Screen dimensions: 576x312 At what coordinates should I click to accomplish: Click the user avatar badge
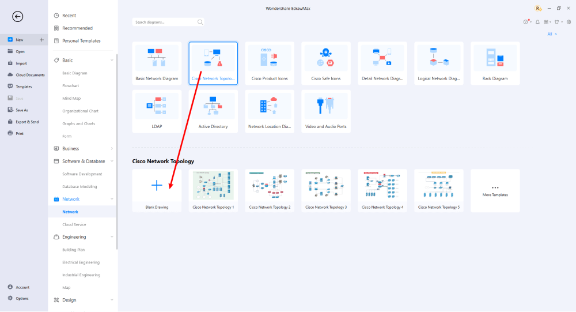[538, 8]
